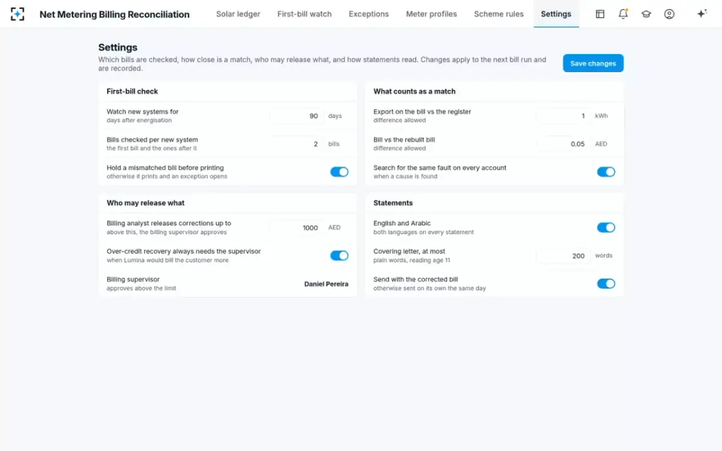This screenshot has height=451, width=722.
Task: Edit the export difference kWh field
Action: click(563, 116)
